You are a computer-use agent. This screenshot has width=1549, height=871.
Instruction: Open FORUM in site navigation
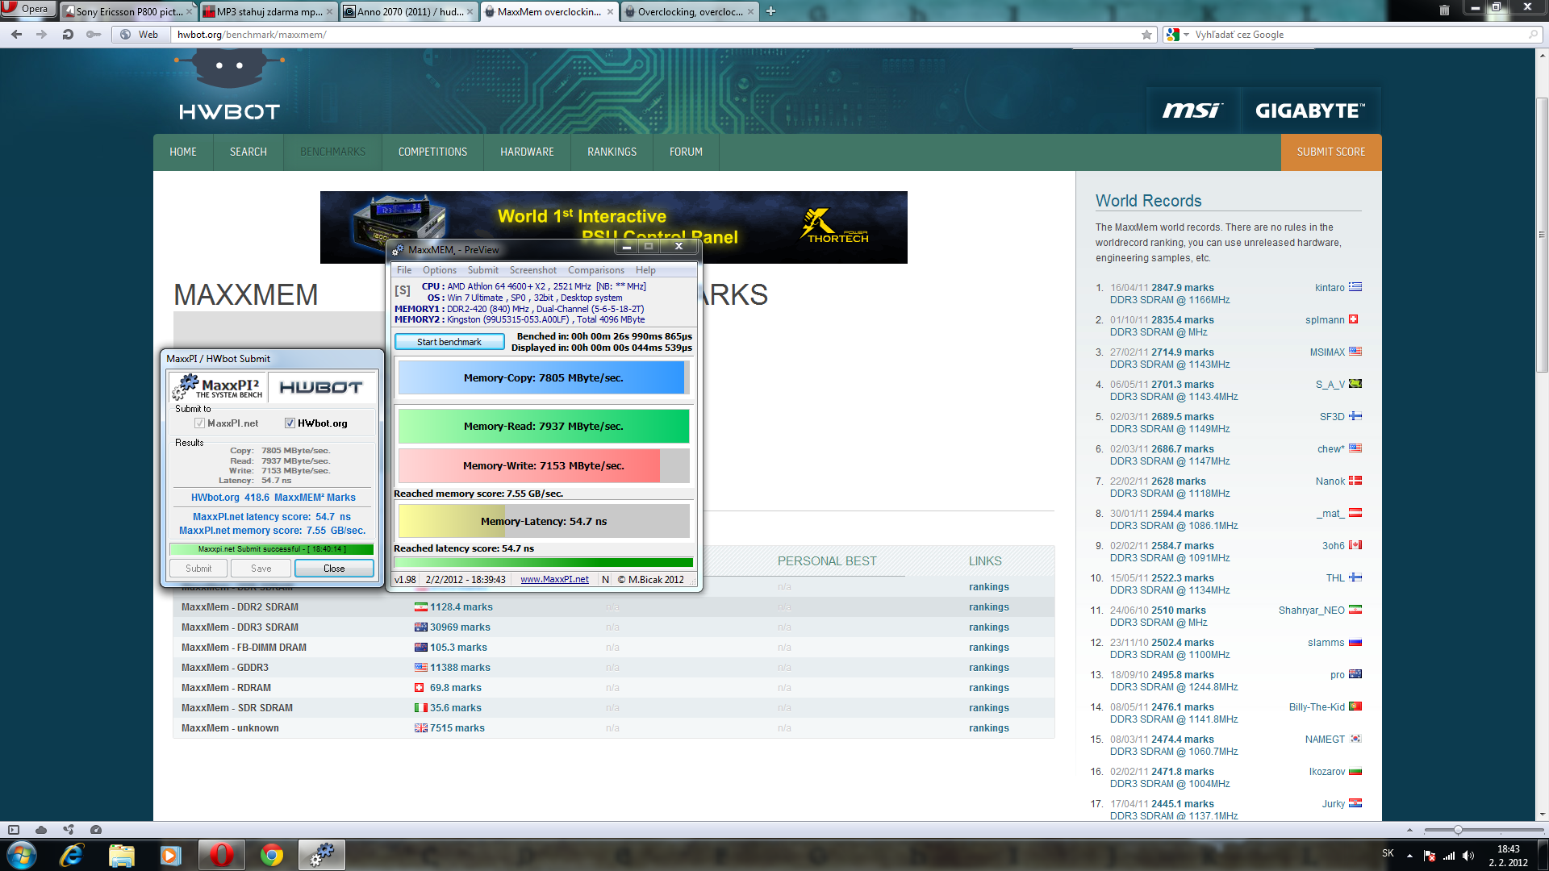[x=686, y=152]
